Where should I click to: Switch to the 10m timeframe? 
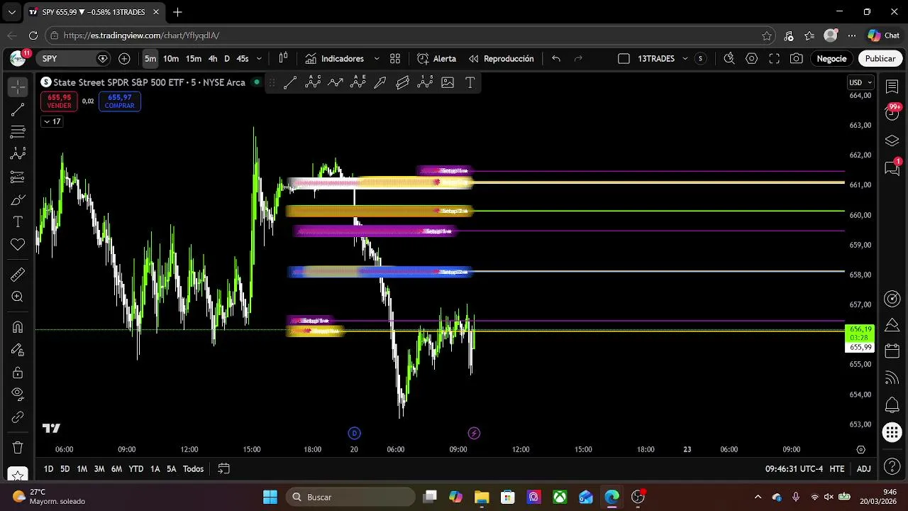tap(171, 59)
